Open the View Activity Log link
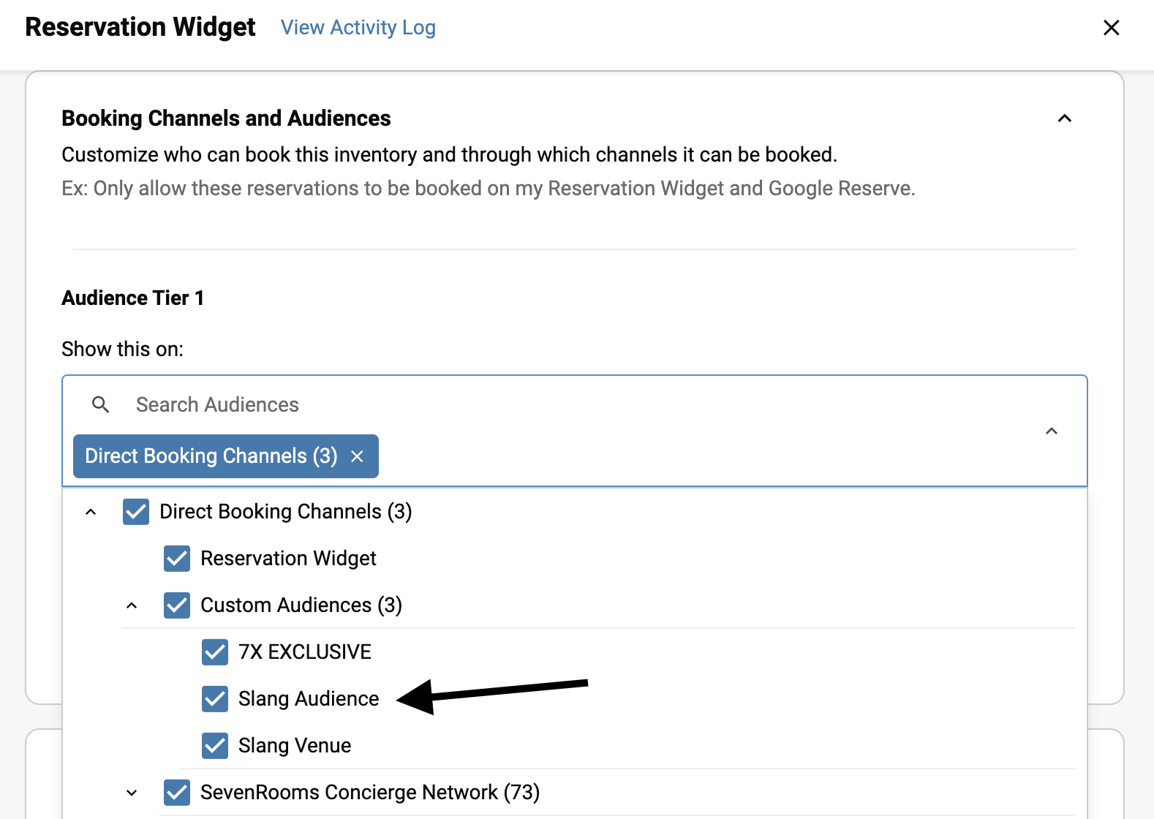The height and width of the screenshot is (819, 1154). 358,28
